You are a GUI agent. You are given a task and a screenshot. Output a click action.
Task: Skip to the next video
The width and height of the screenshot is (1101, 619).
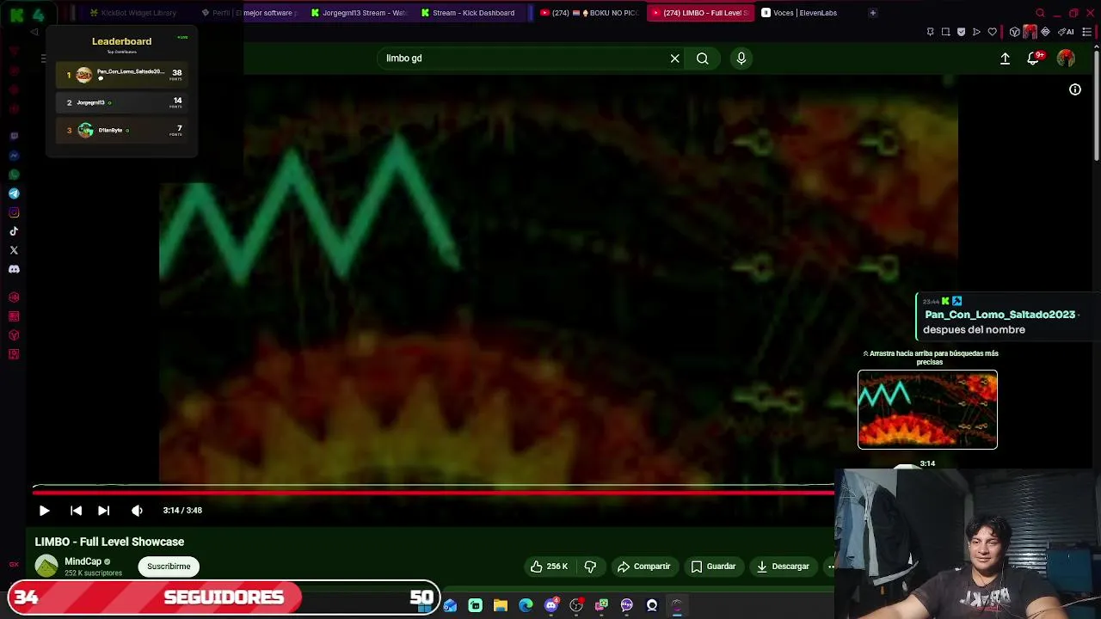tap(103, 511)
